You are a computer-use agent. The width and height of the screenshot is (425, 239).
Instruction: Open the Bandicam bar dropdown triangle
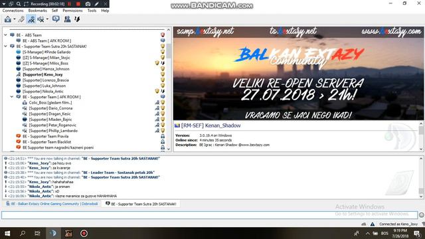click(x=4, y=4)
